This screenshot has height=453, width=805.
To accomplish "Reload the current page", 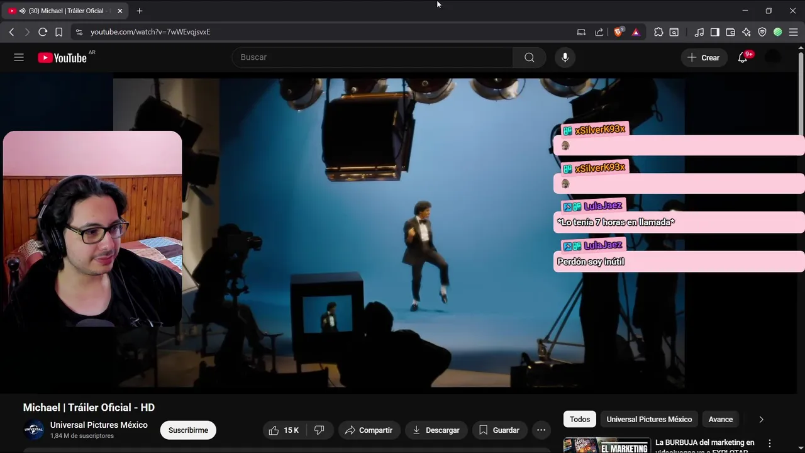I will [43, 31].
